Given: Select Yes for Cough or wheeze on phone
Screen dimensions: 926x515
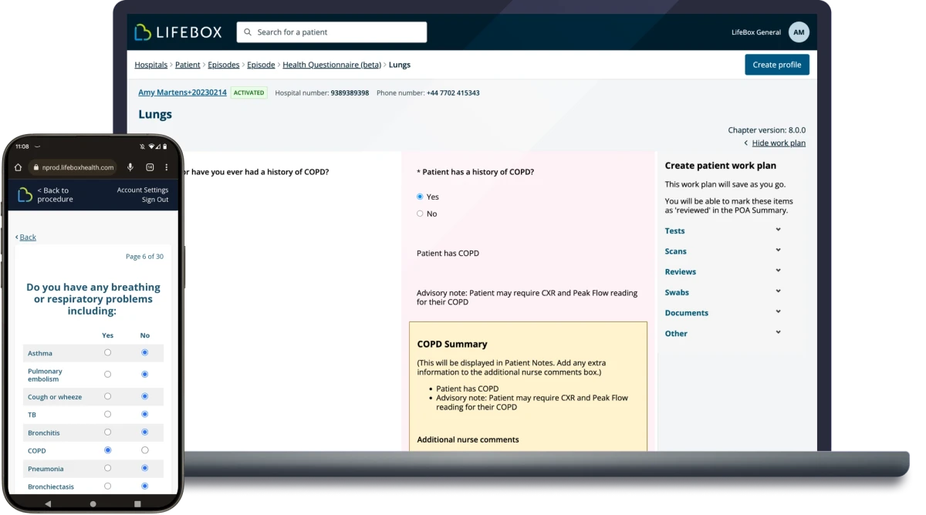Looking at the screenshot, I should [x=107, y=396].
